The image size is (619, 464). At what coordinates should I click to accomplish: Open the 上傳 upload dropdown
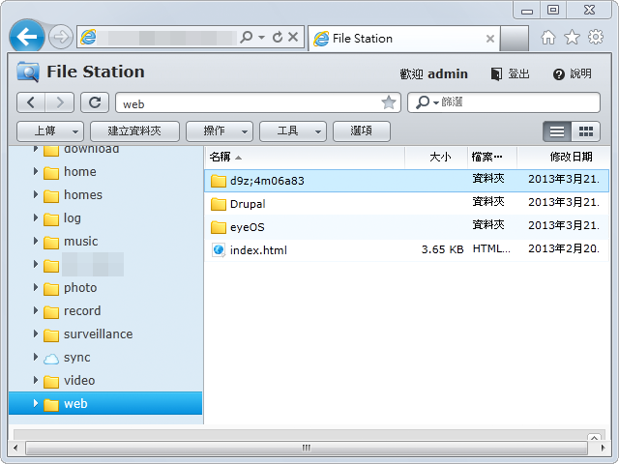click(50, 131)
